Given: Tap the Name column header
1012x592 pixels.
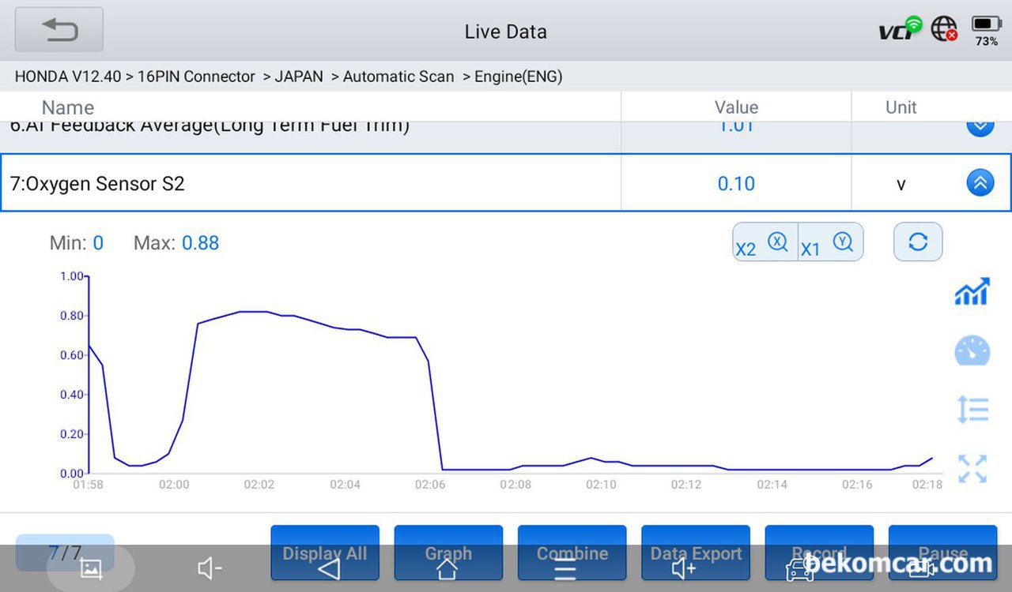Looking at the screenshot, I should pos(68,107).
